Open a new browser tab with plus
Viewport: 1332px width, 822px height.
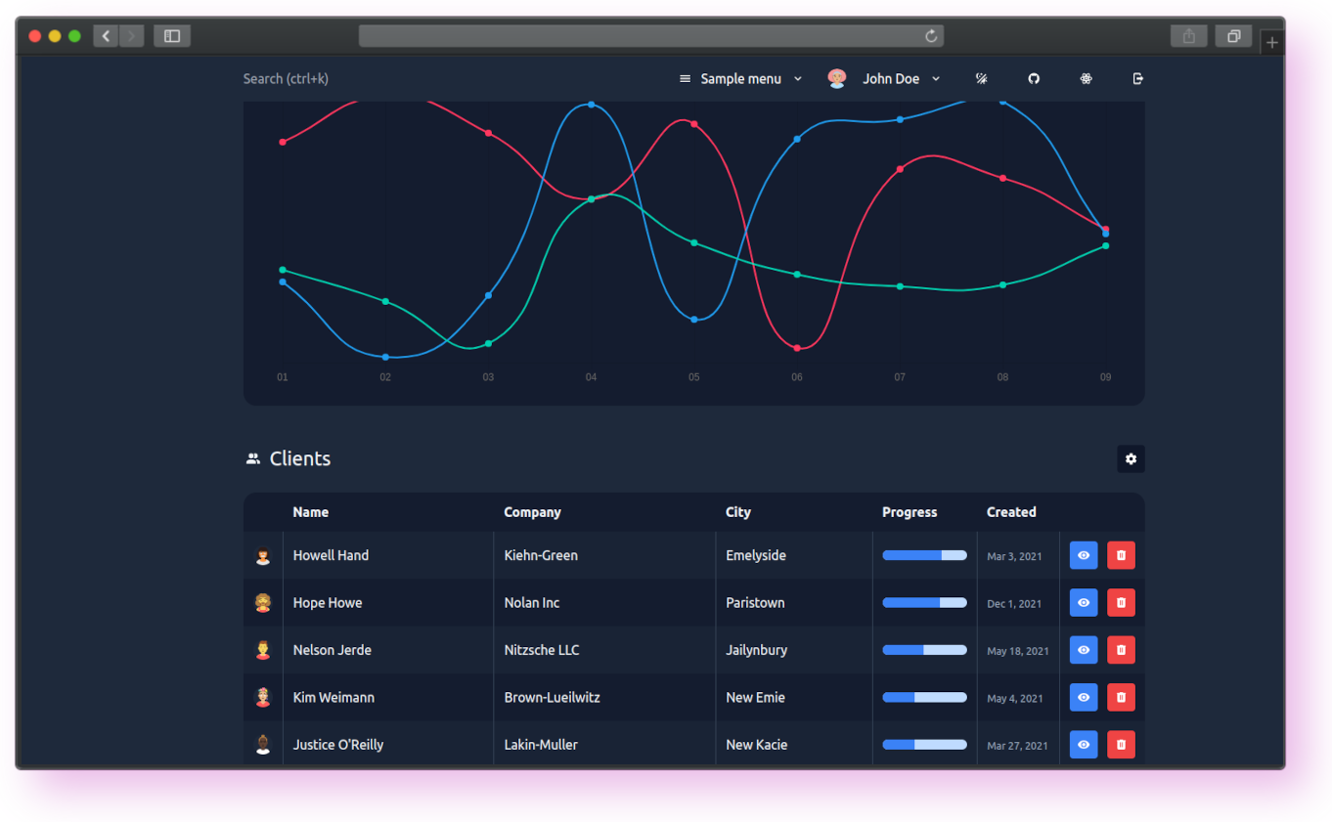1271,42
